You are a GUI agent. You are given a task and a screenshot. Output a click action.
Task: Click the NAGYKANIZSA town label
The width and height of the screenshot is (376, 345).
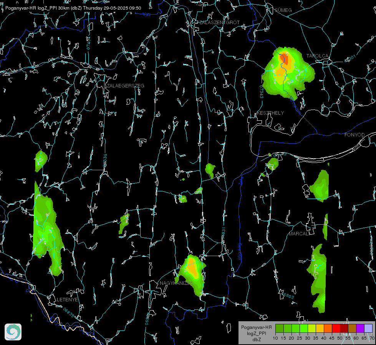click(176, 283)
